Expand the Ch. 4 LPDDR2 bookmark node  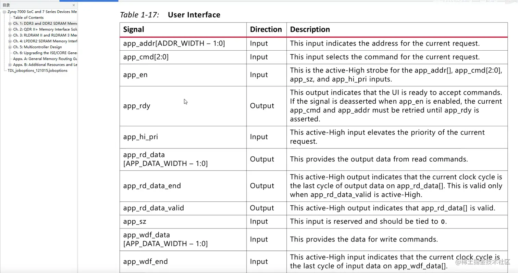coord(10,41)
